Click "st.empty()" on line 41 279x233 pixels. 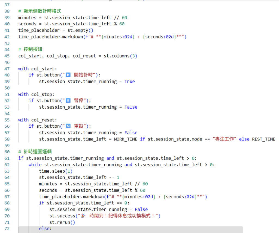coord(80,30)
